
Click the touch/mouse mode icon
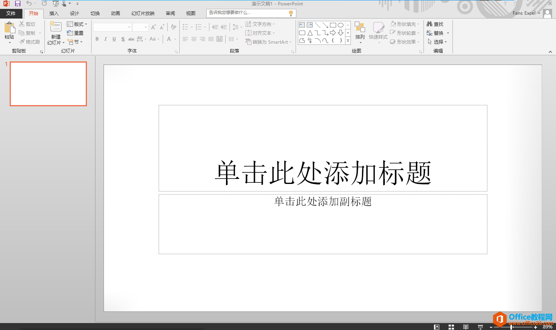pos(64,3)
